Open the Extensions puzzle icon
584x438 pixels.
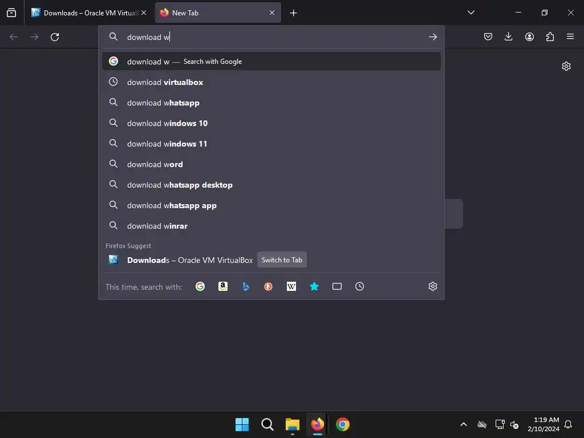550,36
